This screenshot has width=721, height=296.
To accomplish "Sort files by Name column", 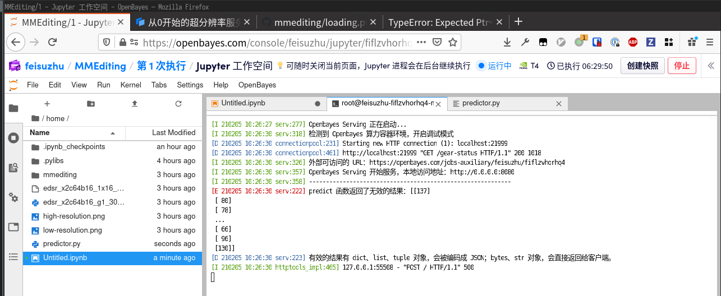I will (x=40, y=133).
